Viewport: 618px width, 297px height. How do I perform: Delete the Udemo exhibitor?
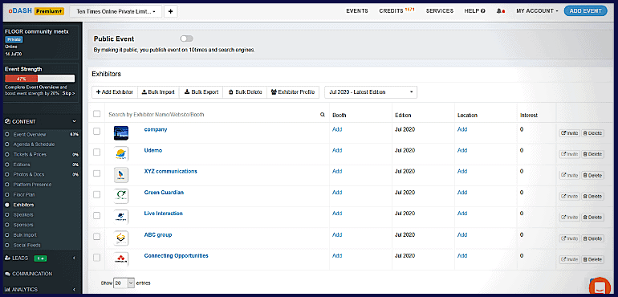tap(593, 154)
